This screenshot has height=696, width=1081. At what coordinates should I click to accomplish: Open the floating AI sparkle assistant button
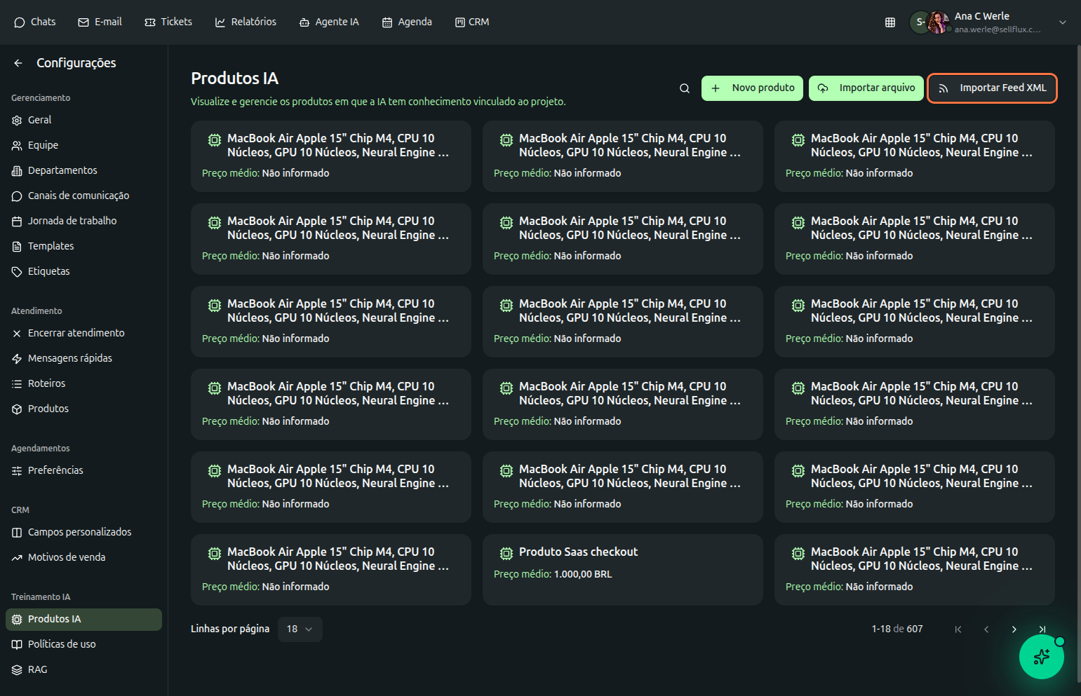(x=1041, y=657)
